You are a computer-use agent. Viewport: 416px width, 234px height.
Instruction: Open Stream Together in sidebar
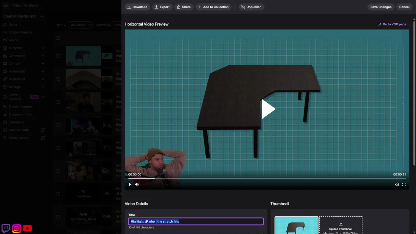pos(21,107)
